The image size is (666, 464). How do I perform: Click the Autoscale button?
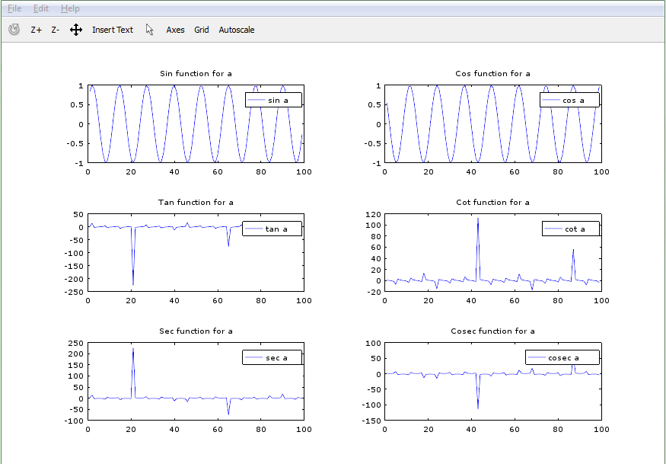(x=237, y=30)
